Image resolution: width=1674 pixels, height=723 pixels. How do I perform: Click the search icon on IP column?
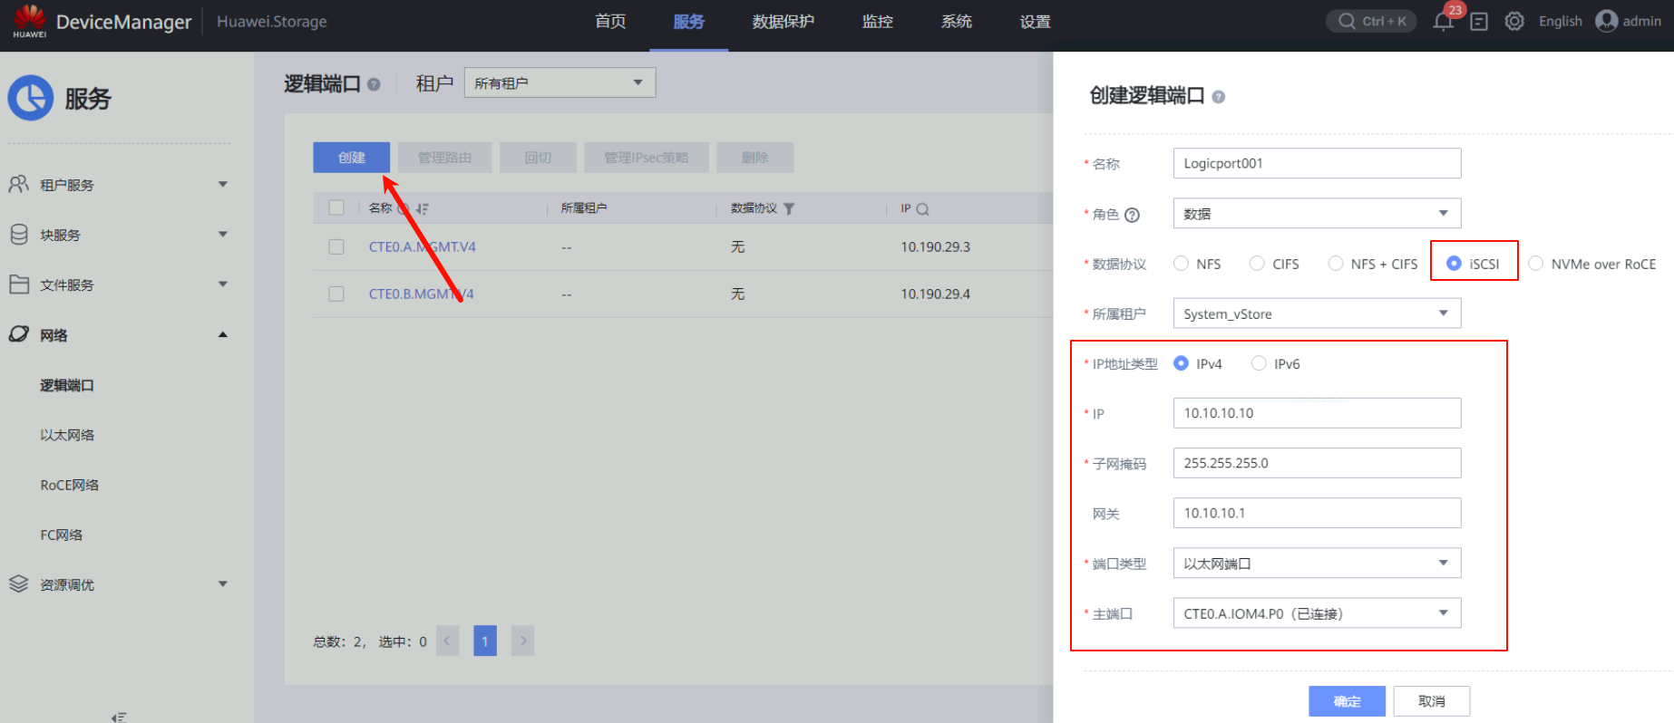tap(922, 209)
